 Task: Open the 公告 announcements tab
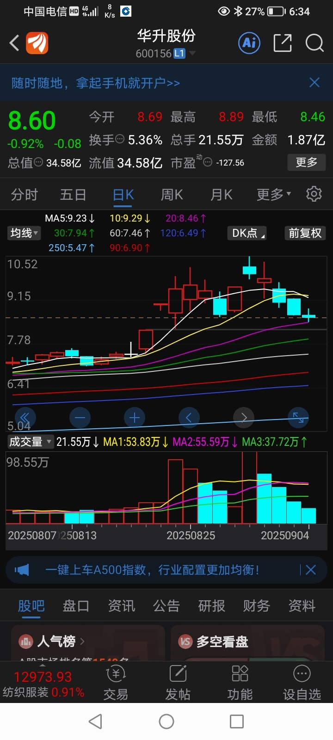pyautogui.click(x=166, y=606)
